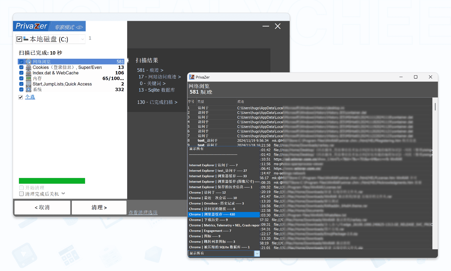
Task: Click the PrivaZer logo in results window title bar
Action: [x=192, y=77]
